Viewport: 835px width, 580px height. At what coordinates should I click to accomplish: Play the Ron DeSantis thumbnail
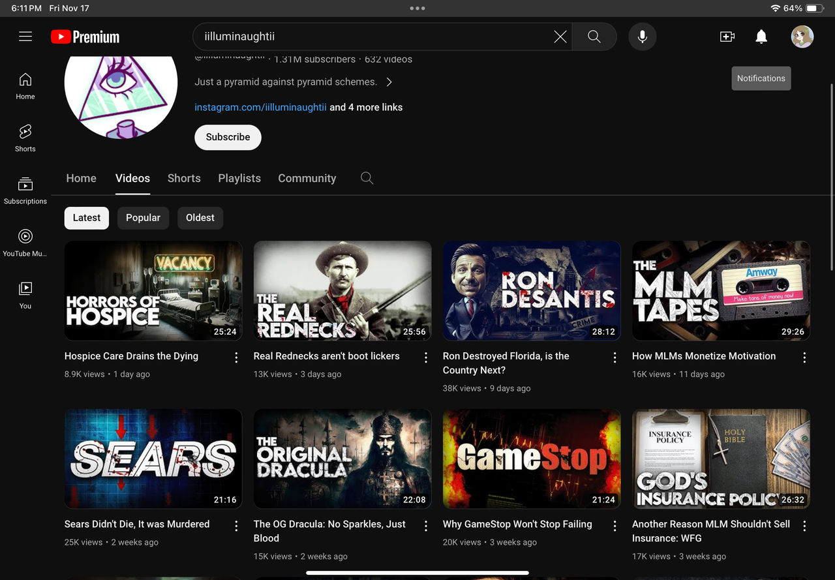click(532, 291)
